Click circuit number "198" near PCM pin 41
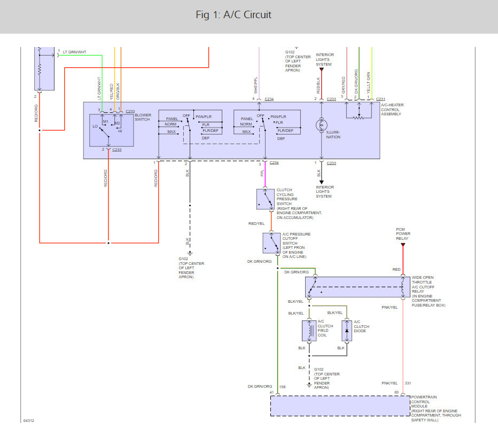Viewport: 498px width, 431px height. [x=282, y=387]
